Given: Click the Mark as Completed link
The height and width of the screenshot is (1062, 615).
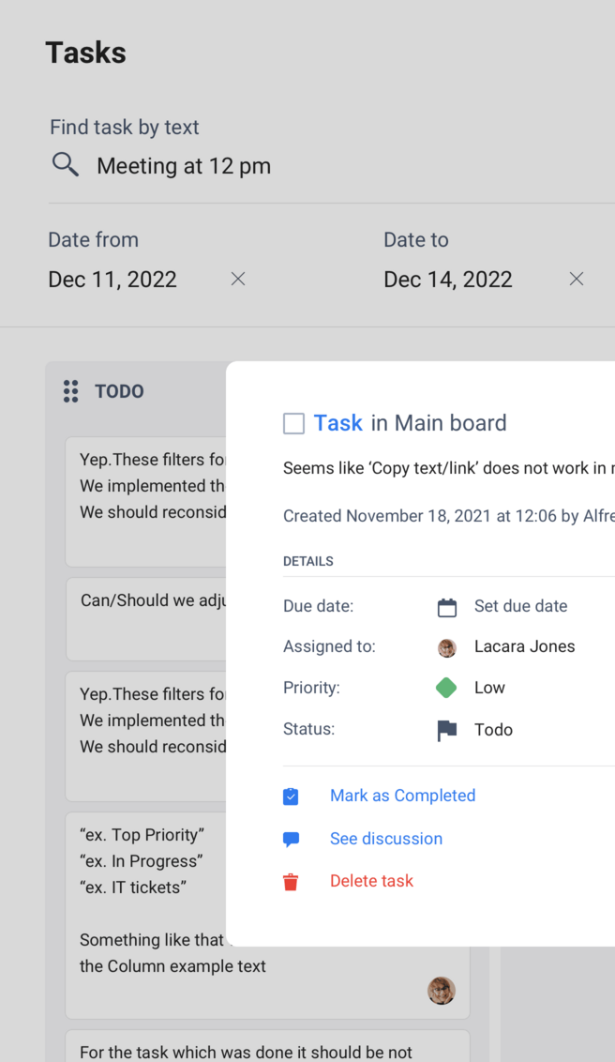Looking at the screenshot, I should pos(402,796).
